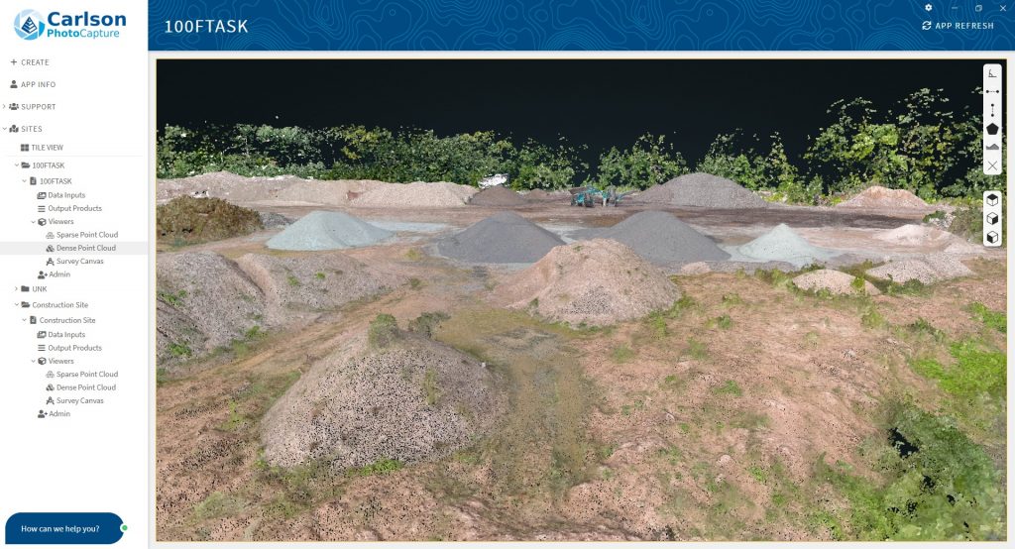The image size is (1015, 549).
Task: Open the 'How can we help you?' chat
Action: (61, 528)
